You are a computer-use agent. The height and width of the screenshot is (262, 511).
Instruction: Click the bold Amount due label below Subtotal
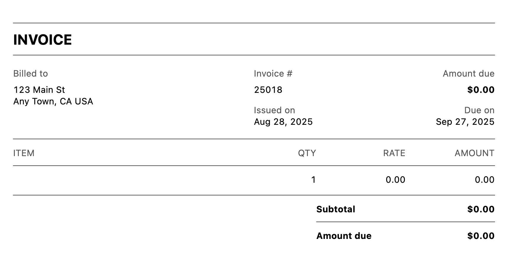[x=344, y=236]
